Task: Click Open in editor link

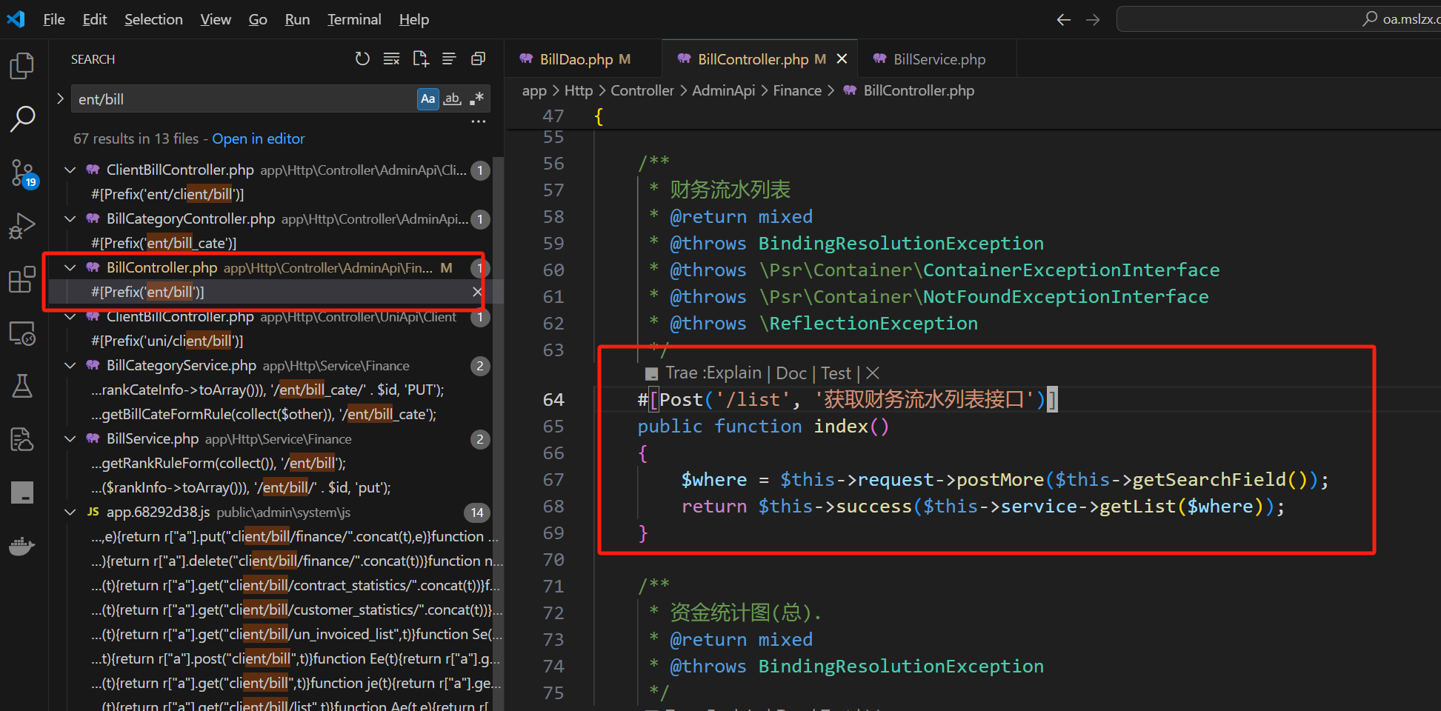Action: [259, 138]
